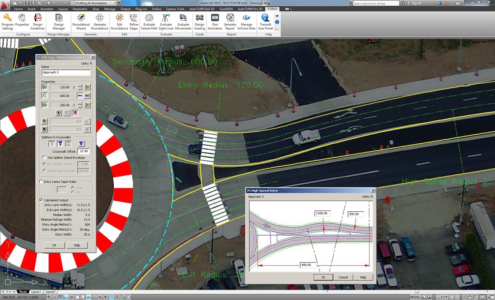The image size is (495, 300).
Task: Enable Trim Splitter Island Envelope checkbox
Action: tap(44, 158)
